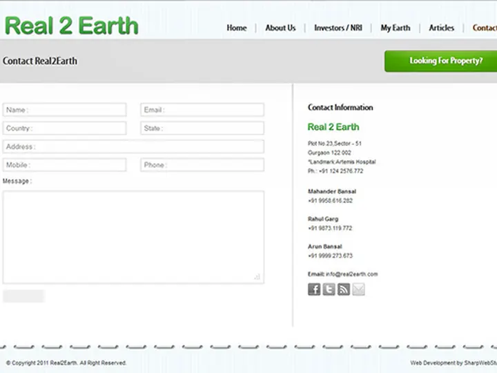This screenshot has height=373, width=497.
Task: Click the 'Contact Information' heading
Action: [x=340, y=107]
